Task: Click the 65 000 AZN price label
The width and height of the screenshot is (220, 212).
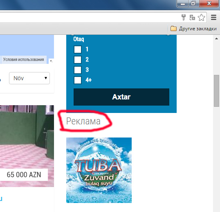Action: point(24,175)
